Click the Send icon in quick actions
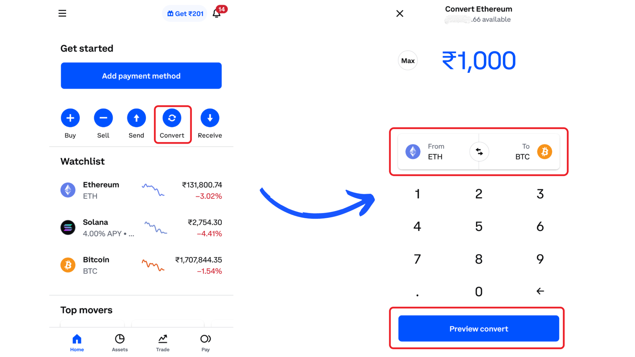Image resolution: width=635 pixels, height=357 pixels. (x=136, y=118)
